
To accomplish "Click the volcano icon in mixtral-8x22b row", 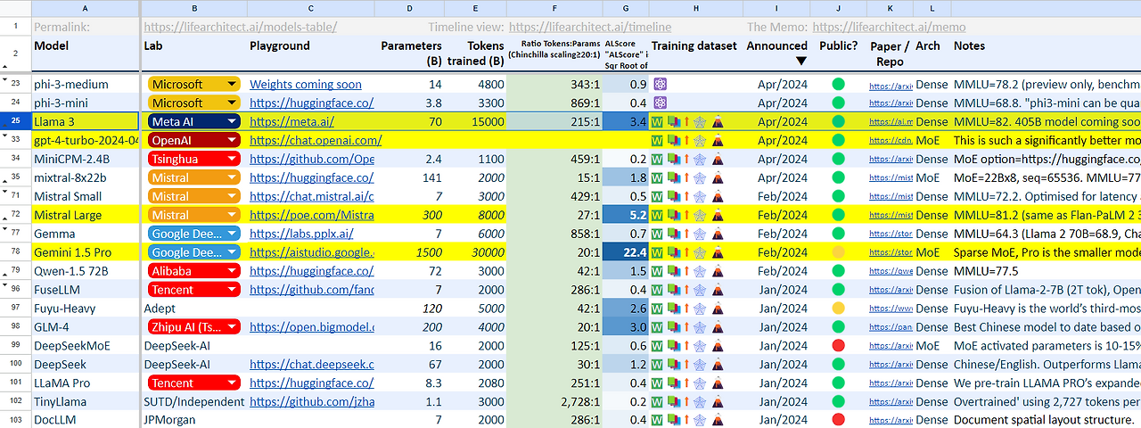I will [718, 177].
